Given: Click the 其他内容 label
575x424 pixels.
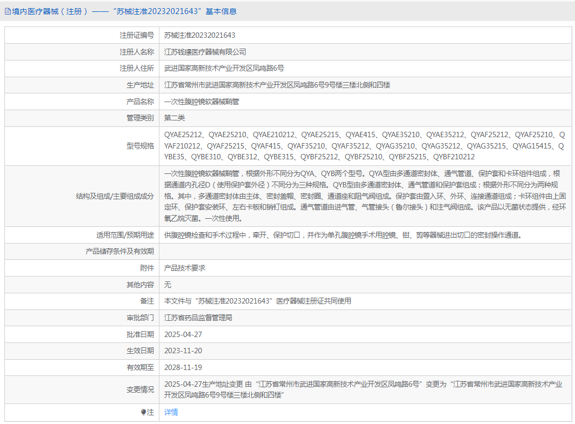Looking at the screenshot, I should pyautogui.click(x=140, y=285).
